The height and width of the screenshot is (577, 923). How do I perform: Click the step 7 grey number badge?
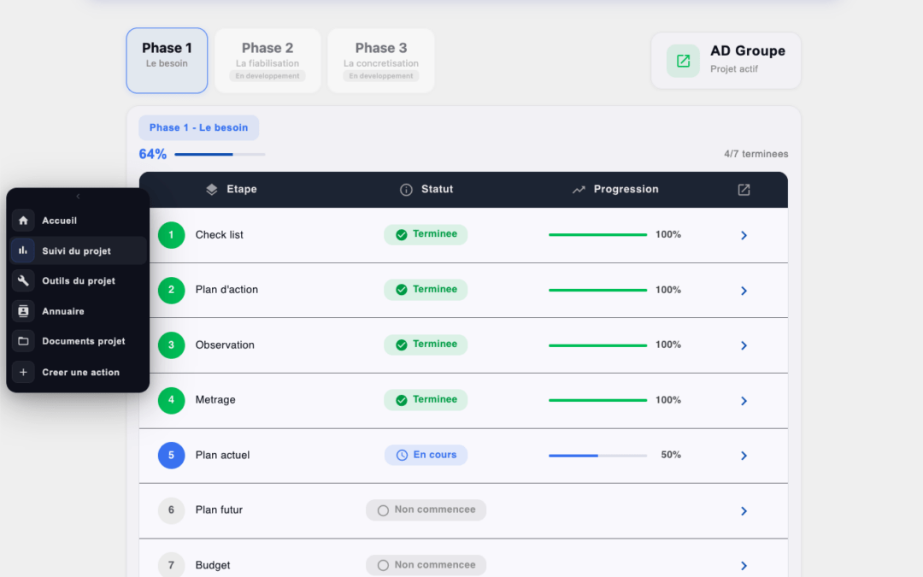click(171, 565)
